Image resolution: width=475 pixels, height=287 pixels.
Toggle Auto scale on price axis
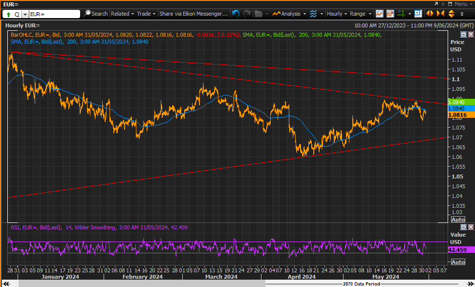point(458,220)
